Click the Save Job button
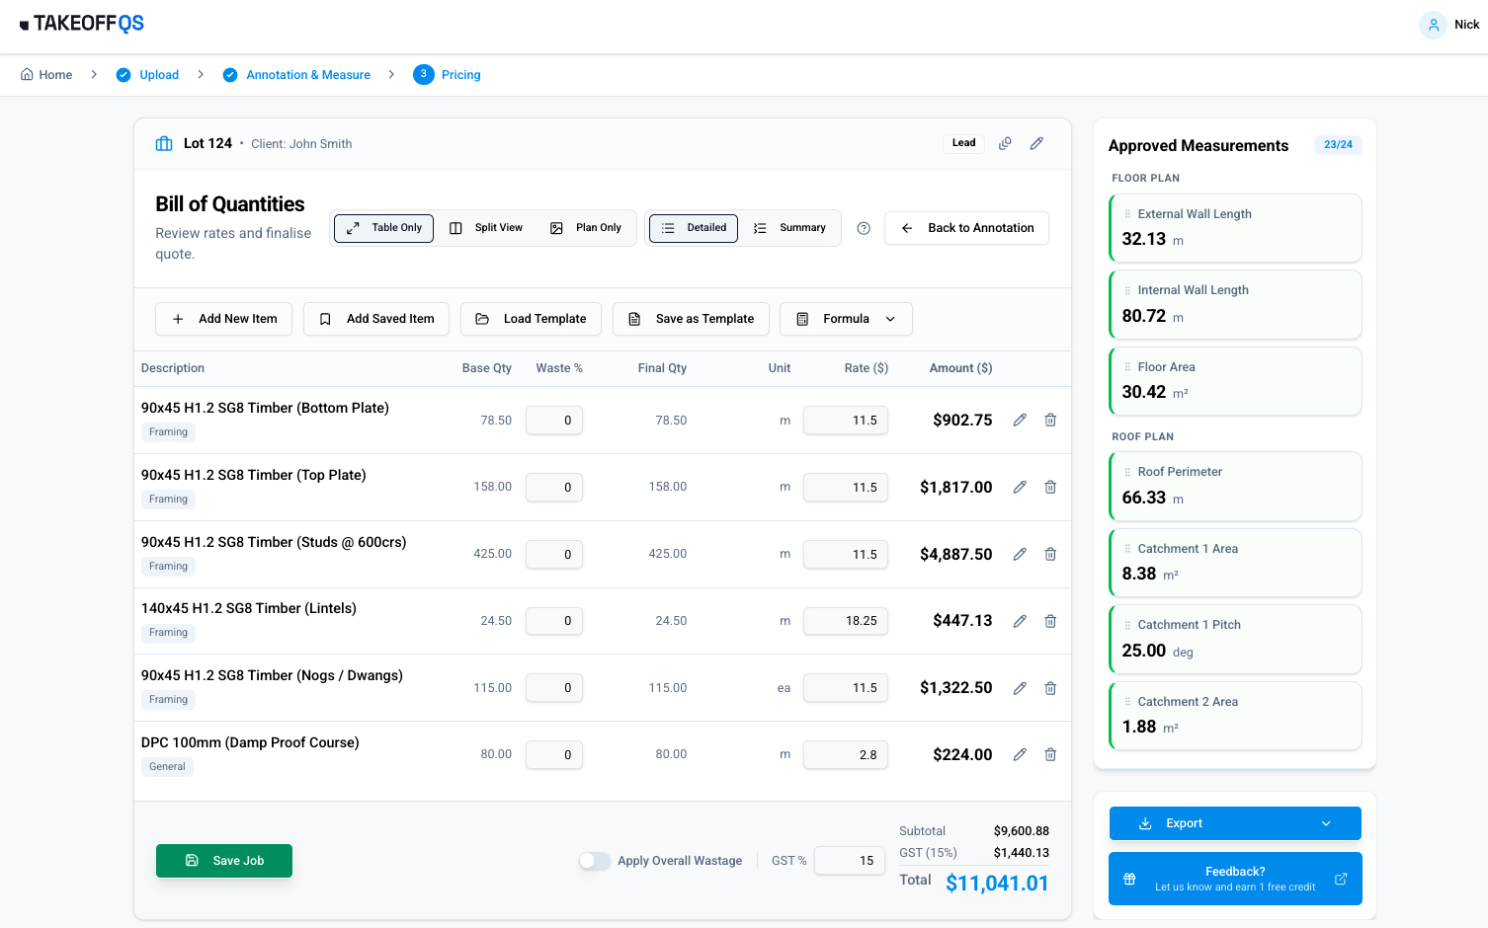This screenshot has width=1488, height=928. click(x=223, y=861)
